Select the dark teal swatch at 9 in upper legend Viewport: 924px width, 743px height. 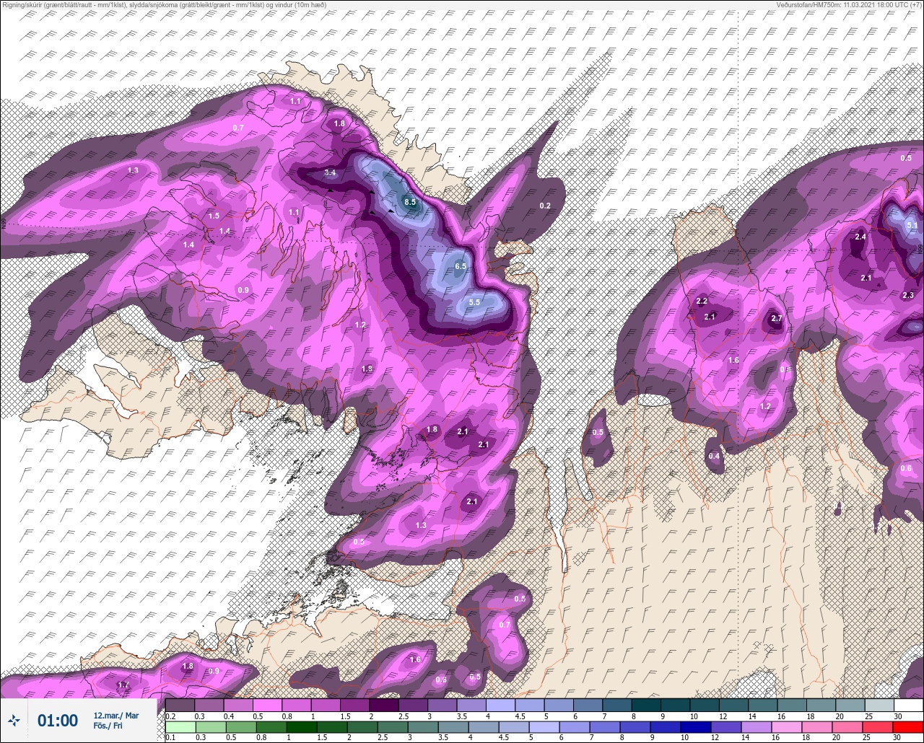pos(675,705)
